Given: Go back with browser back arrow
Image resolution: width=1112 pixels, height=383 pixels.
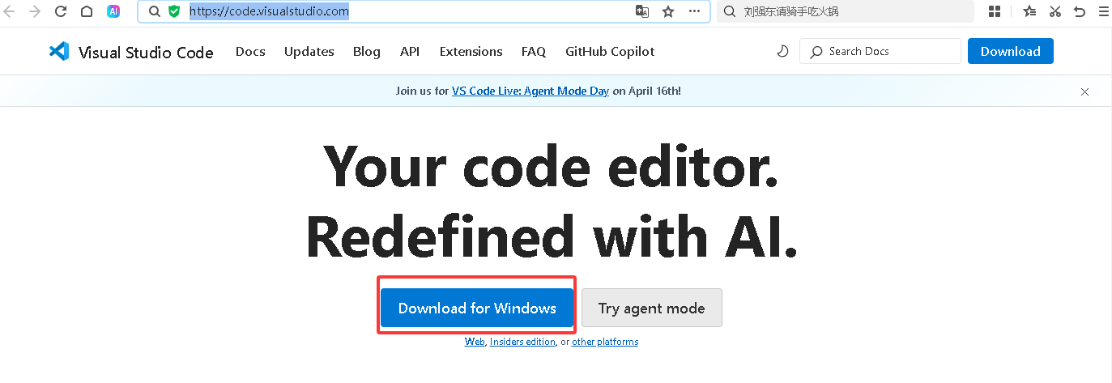Looking at the screenshot, I should (10, 11).
